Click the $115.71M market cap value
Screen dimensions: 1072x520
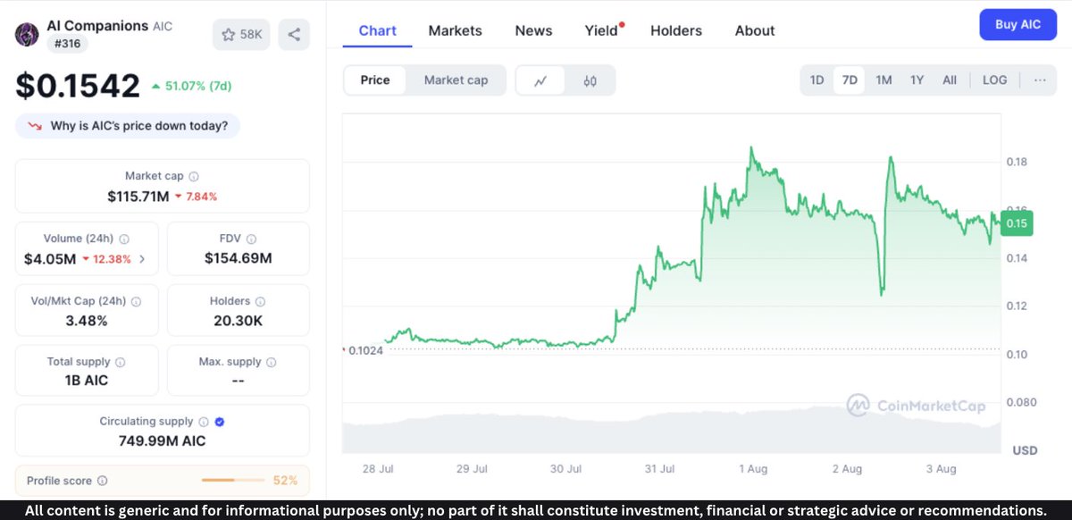138,196
